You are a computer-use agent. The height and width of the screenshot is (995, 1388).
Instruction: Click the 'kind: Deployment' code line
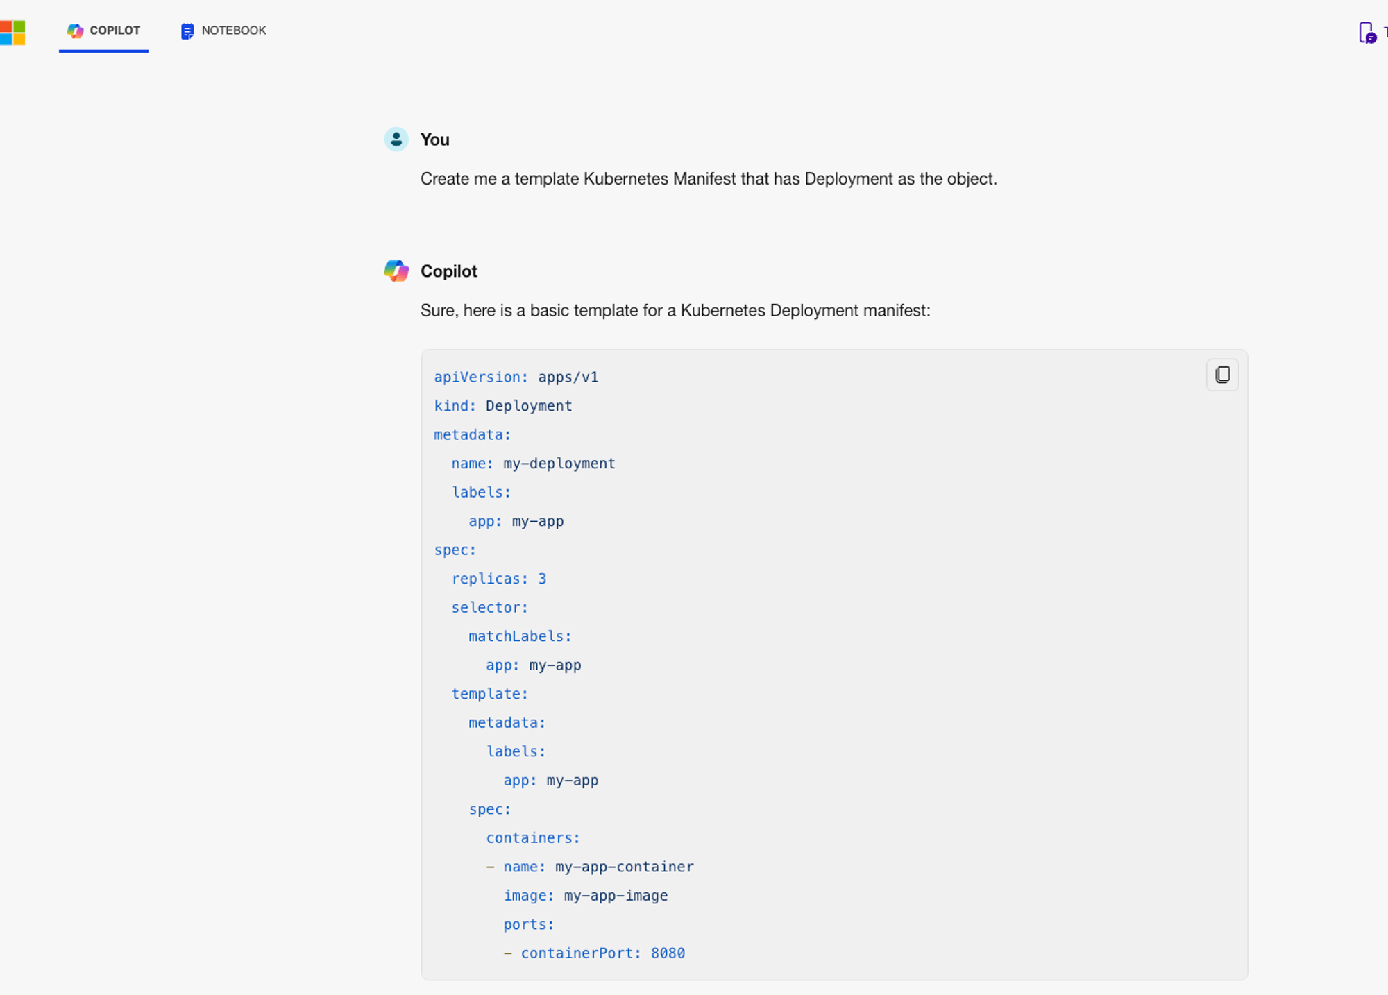pos(503,406)
